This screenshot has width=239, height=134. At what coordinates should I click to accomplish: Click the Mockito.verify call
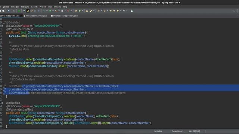(x=18, y=66)
